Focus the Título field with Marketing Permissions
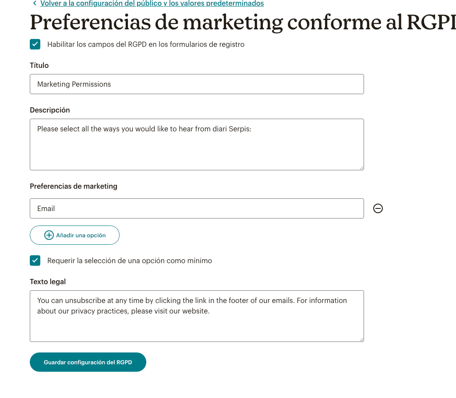This screenshot has width=456, height=398. (197, 84)
